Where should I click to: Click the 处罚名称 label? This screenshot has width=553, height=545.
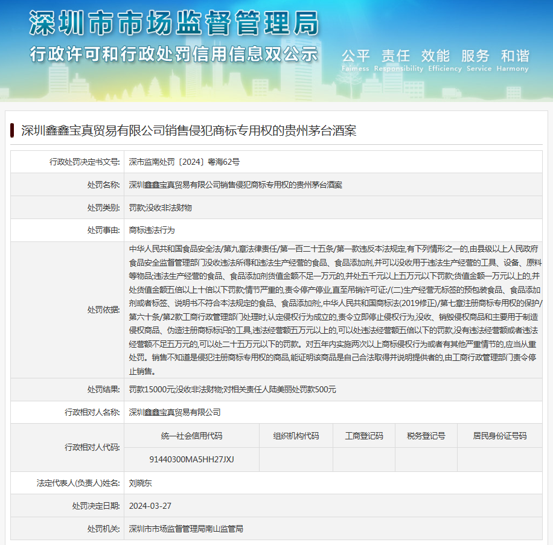tap(104, 185)
